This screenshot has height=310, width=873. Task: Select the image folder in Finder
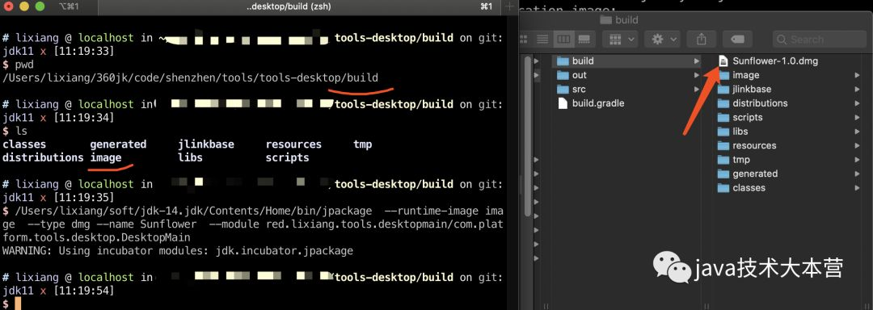(745, 75)
